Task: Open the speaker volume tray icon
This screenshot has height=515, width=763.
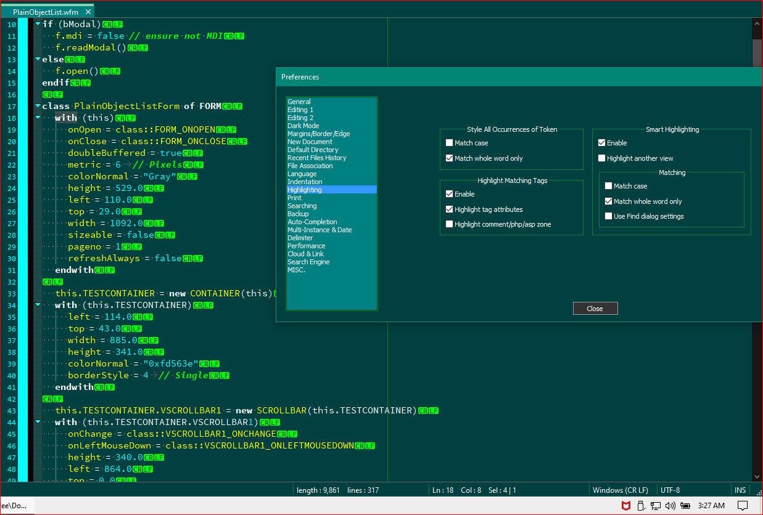Action: coord(670,506)
